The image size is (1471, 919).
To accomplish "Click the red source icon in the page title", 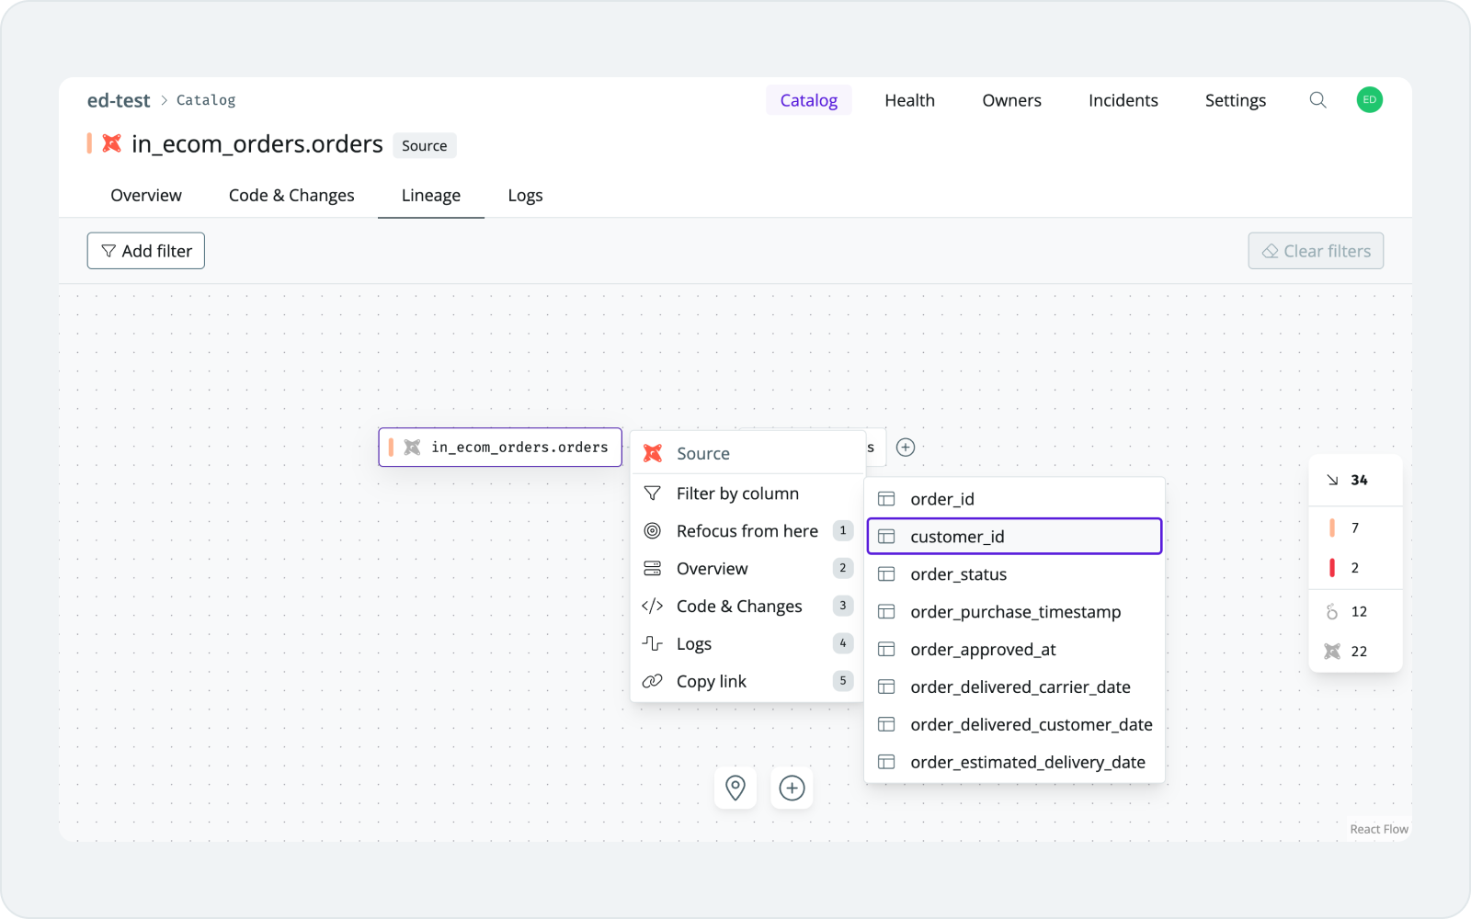I will tap(111, 143).
